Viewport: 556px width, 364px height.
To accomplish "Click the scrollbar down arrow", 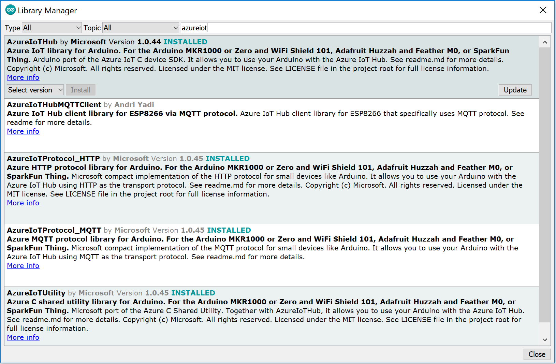I will tap(545, 340).
